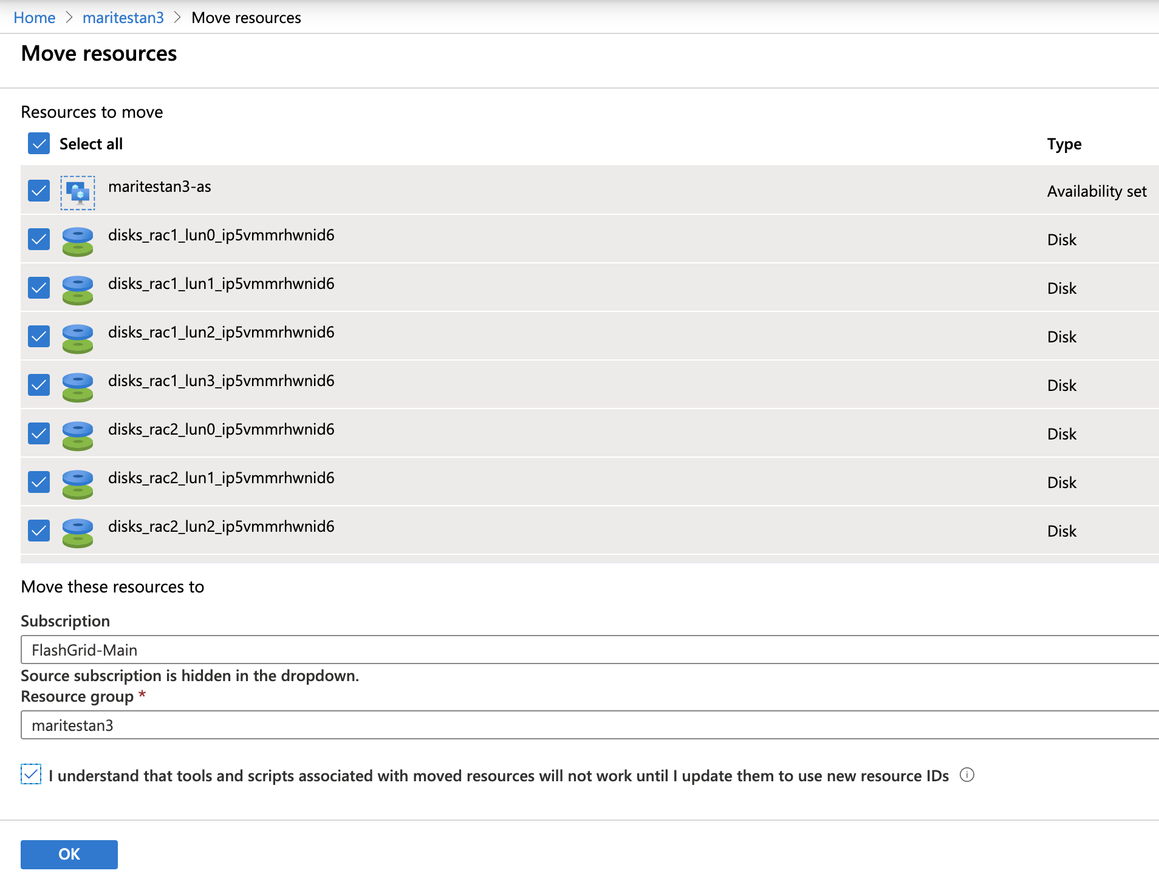Click the disk icon for disks_rac1_lun3_ip5vmmrhwnid6
Viewport: 1159px width, 879px height.
click(78, 385)
